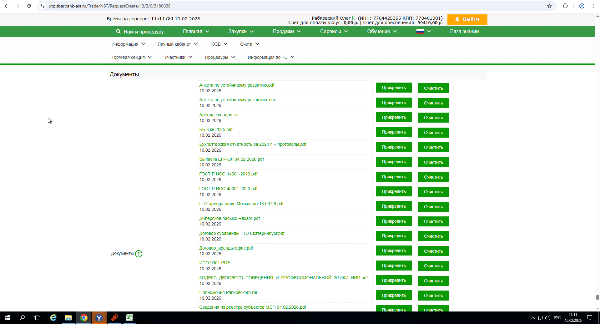Open the Процедуры menu
Viewport: 600px width, 324px height.
(220, 57)
